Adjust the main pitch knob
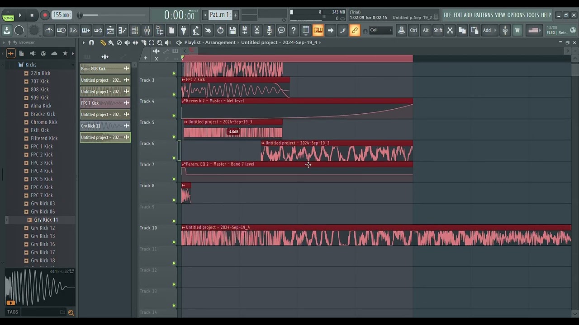579x325 pixels. point(34,30)
